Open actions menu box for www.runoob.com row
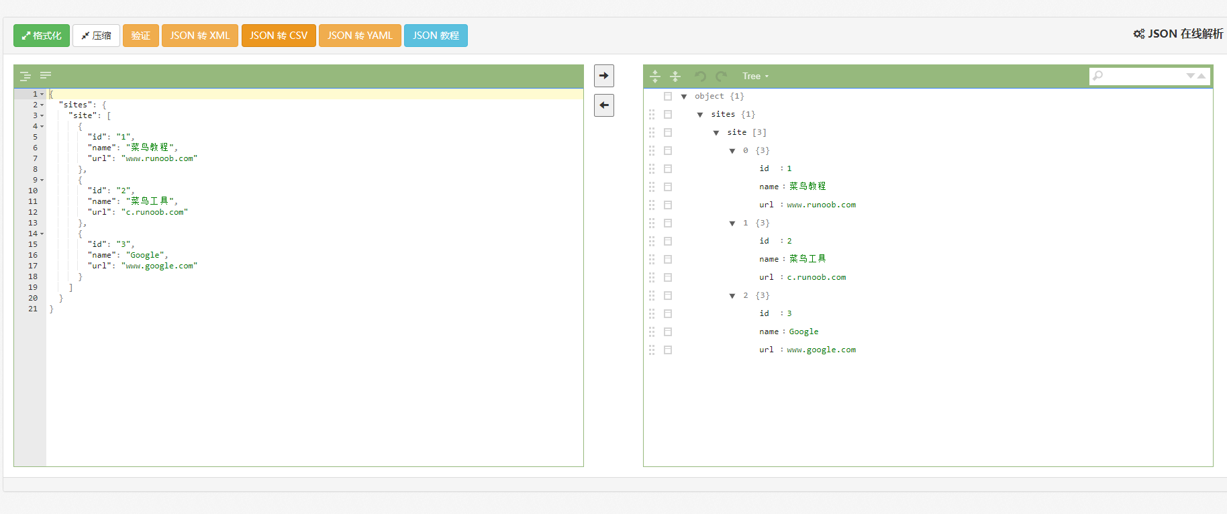The image size is (1227, 514). 668,205
